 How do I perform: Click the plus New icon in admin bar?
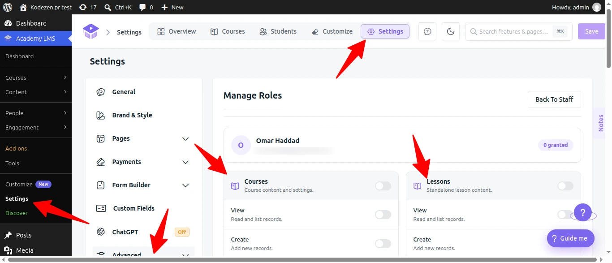(164, 7)
